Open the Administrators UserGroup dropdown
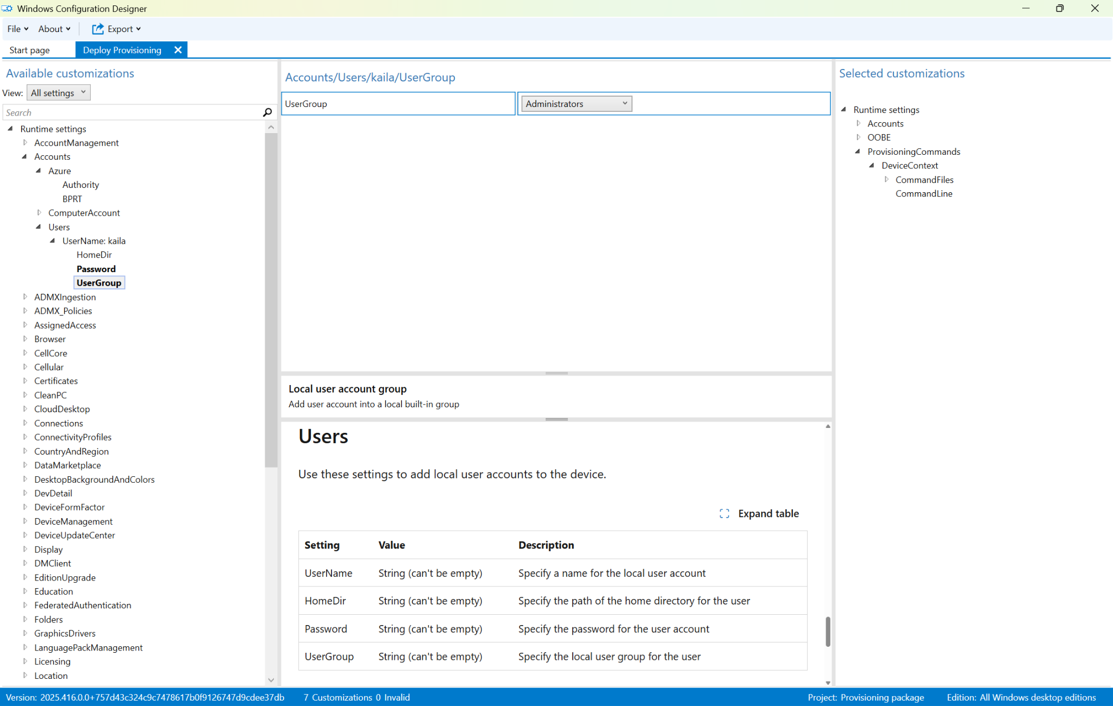The image size is (1113, 706). [x=576, y=104]
